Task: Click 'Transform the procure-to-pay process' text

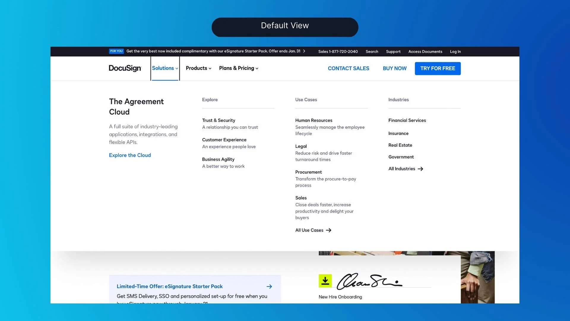Action: pyautogui.click(x=326, y=182)
